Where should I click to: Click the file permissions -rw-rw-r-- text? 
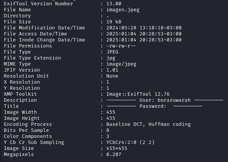click(121, 46)
